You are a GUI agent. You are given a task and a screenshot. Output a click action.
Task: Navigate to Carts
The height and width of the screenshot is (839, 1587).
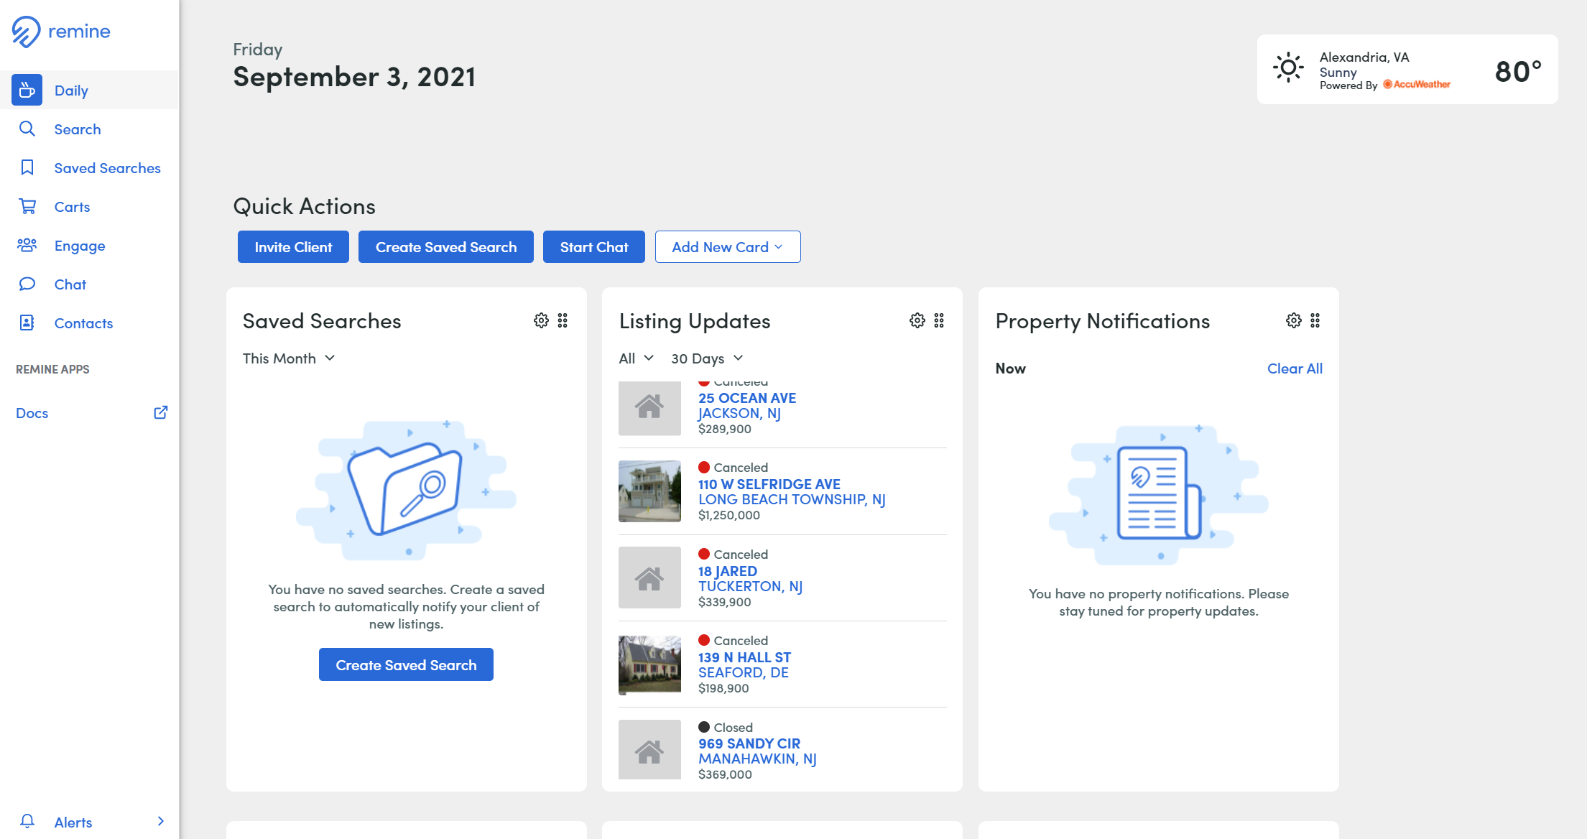pyautogui.click(x=90, y=206)
